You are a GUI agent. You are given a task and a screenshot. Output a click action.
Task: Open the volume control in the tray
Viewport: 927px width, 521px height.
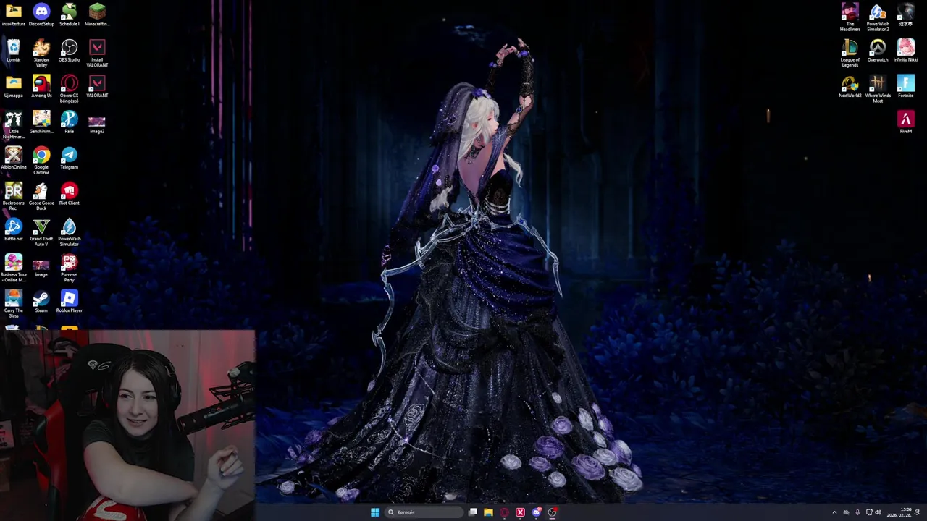point(878,512)
